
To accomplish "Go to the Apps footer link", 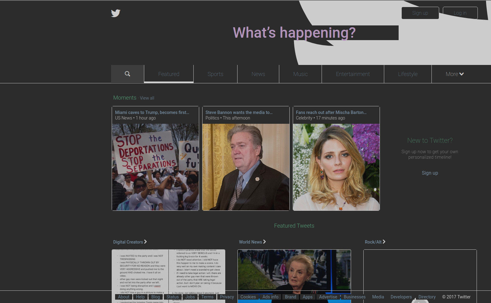I will [x=307, y=297].
